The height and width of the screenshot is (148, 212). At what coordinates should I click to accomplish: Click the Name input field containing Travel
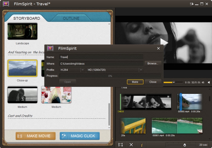pyautogui.click(x=101, y=57)
